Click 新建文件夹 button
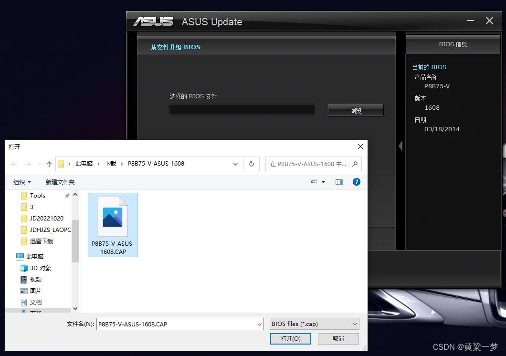Viewport: 506px width, 356px height. pos(60,182)
